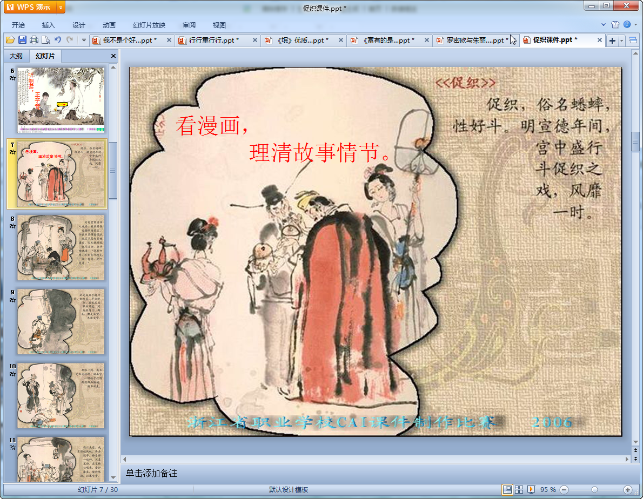Switch to Normal view icon
The image size is (643, 499).
point(507,489)
